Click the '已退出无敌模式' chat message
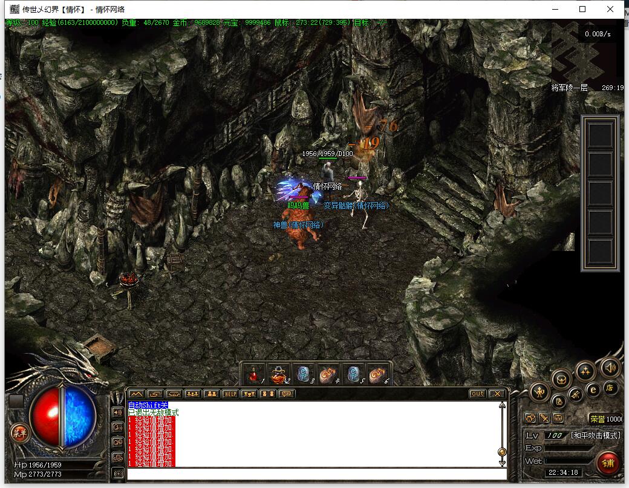Image resolution: width=629 pixels, height=488 pixels. [x=153, y=412]
